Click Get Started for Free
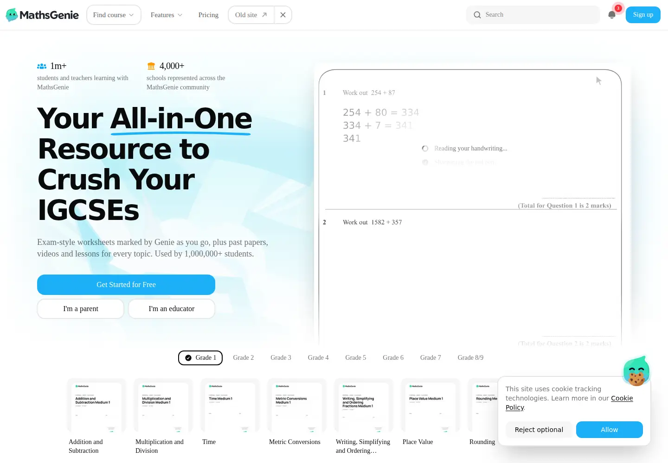This screenshot has height=463, width=668. 126,285
